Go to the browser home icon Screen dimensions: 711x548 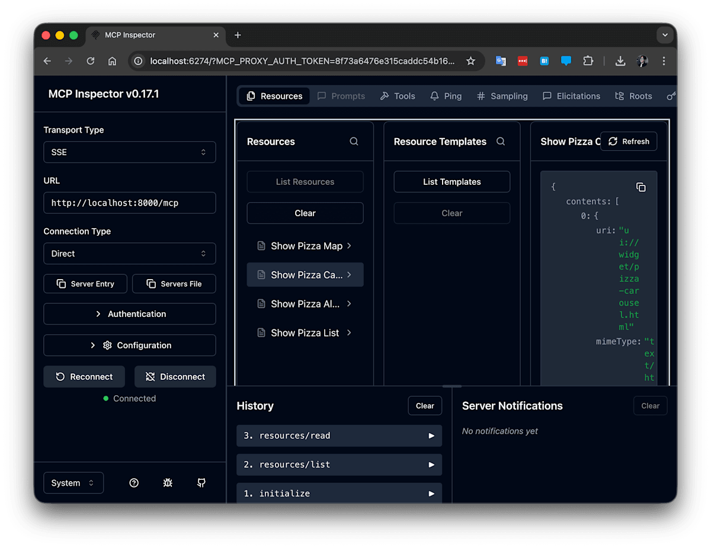(x=112, y=61)
